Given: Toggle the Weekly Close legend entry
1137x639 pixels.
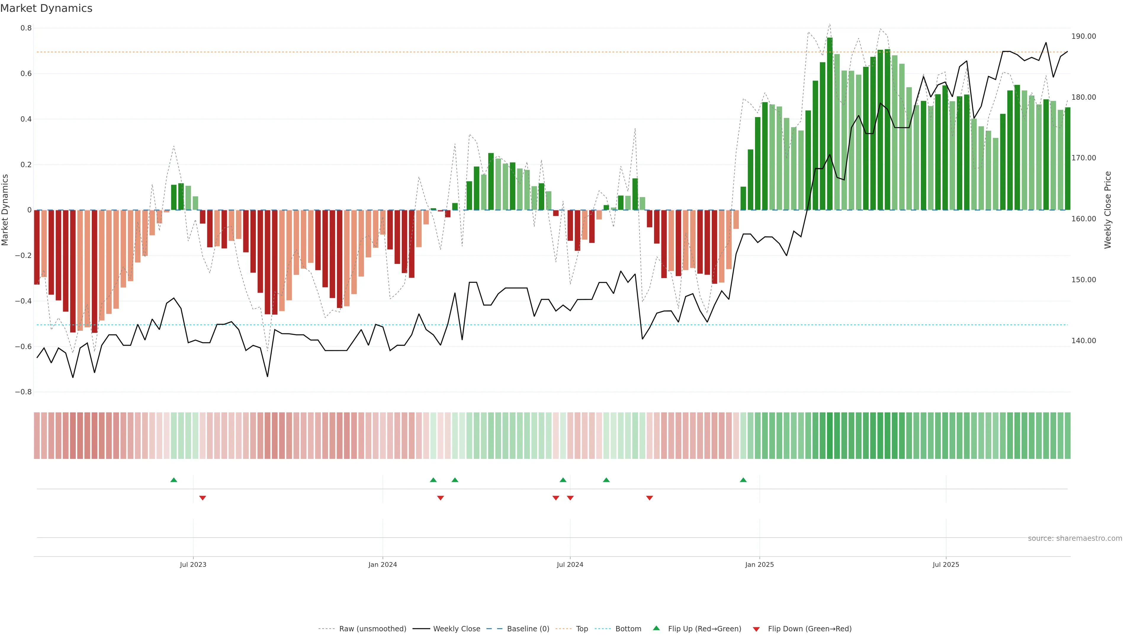Looking at the screenshot, I should pos(456,629).
